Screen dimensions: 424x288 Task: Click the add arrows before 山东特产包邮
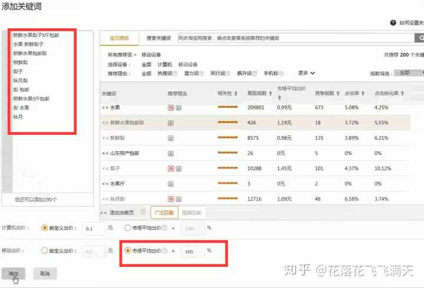point(105,153)
